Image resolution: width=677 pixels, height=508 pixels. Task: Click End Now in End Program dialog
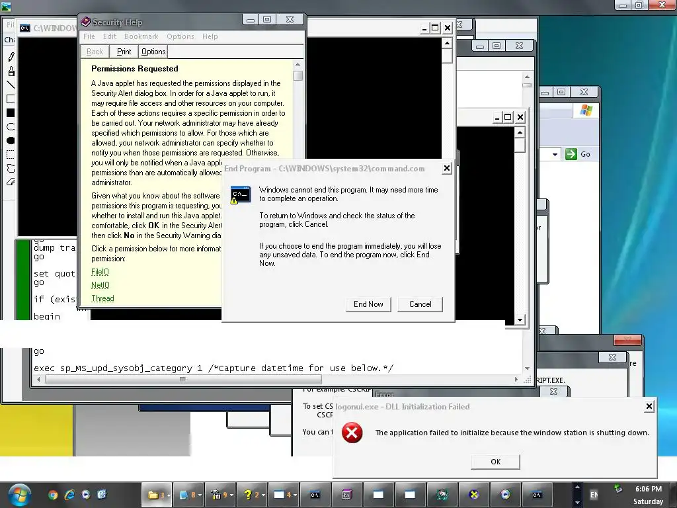368,304
